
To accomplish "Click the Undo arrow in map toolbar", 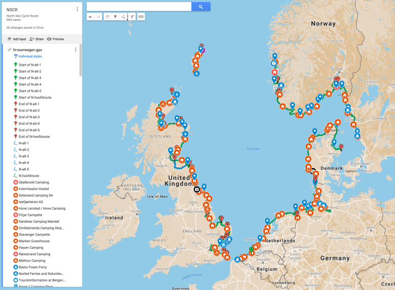I will [x=90, y=17].
